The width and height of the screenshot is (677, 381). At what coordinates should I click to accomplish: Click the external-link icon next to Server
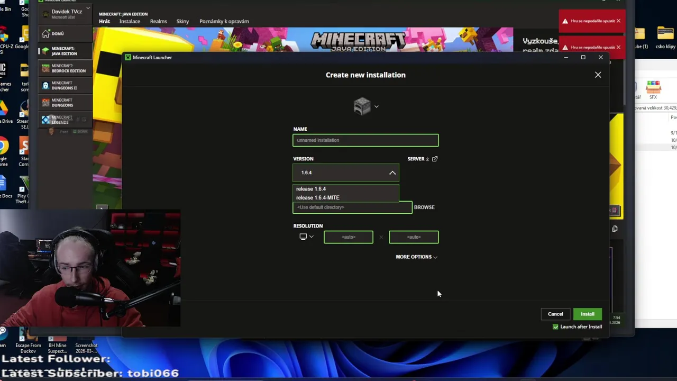pyautogui.click(x=435, y=159)
